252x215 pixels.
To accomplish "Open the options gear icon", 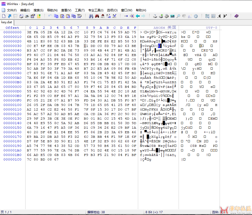I will point(196,16).
